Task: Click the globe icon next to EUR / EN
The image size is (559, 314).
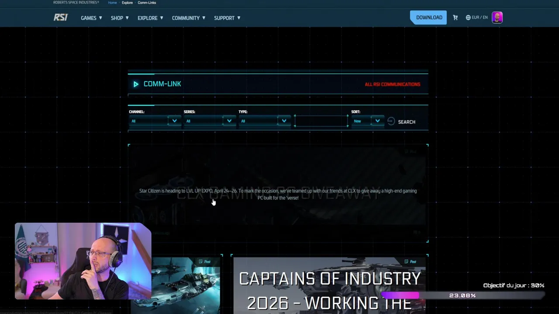Action: 468,17
